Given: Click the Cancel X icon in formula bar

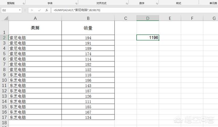Looking at the screenshot, I should pos(32,10).
